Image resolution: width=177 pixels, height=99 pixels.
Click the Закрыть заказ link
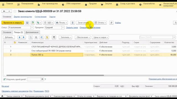[72, 28]
